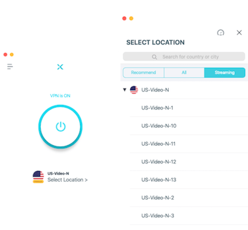Toggle the VPN power button off

(60, 126)
